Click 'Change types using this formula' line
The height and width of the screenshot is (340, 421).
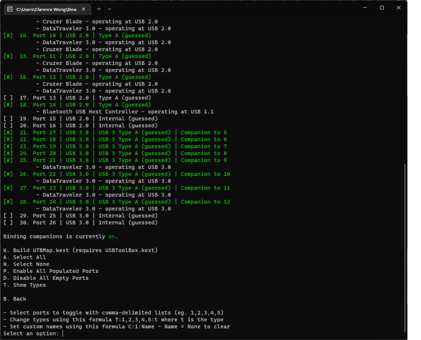tap(113, 320)
